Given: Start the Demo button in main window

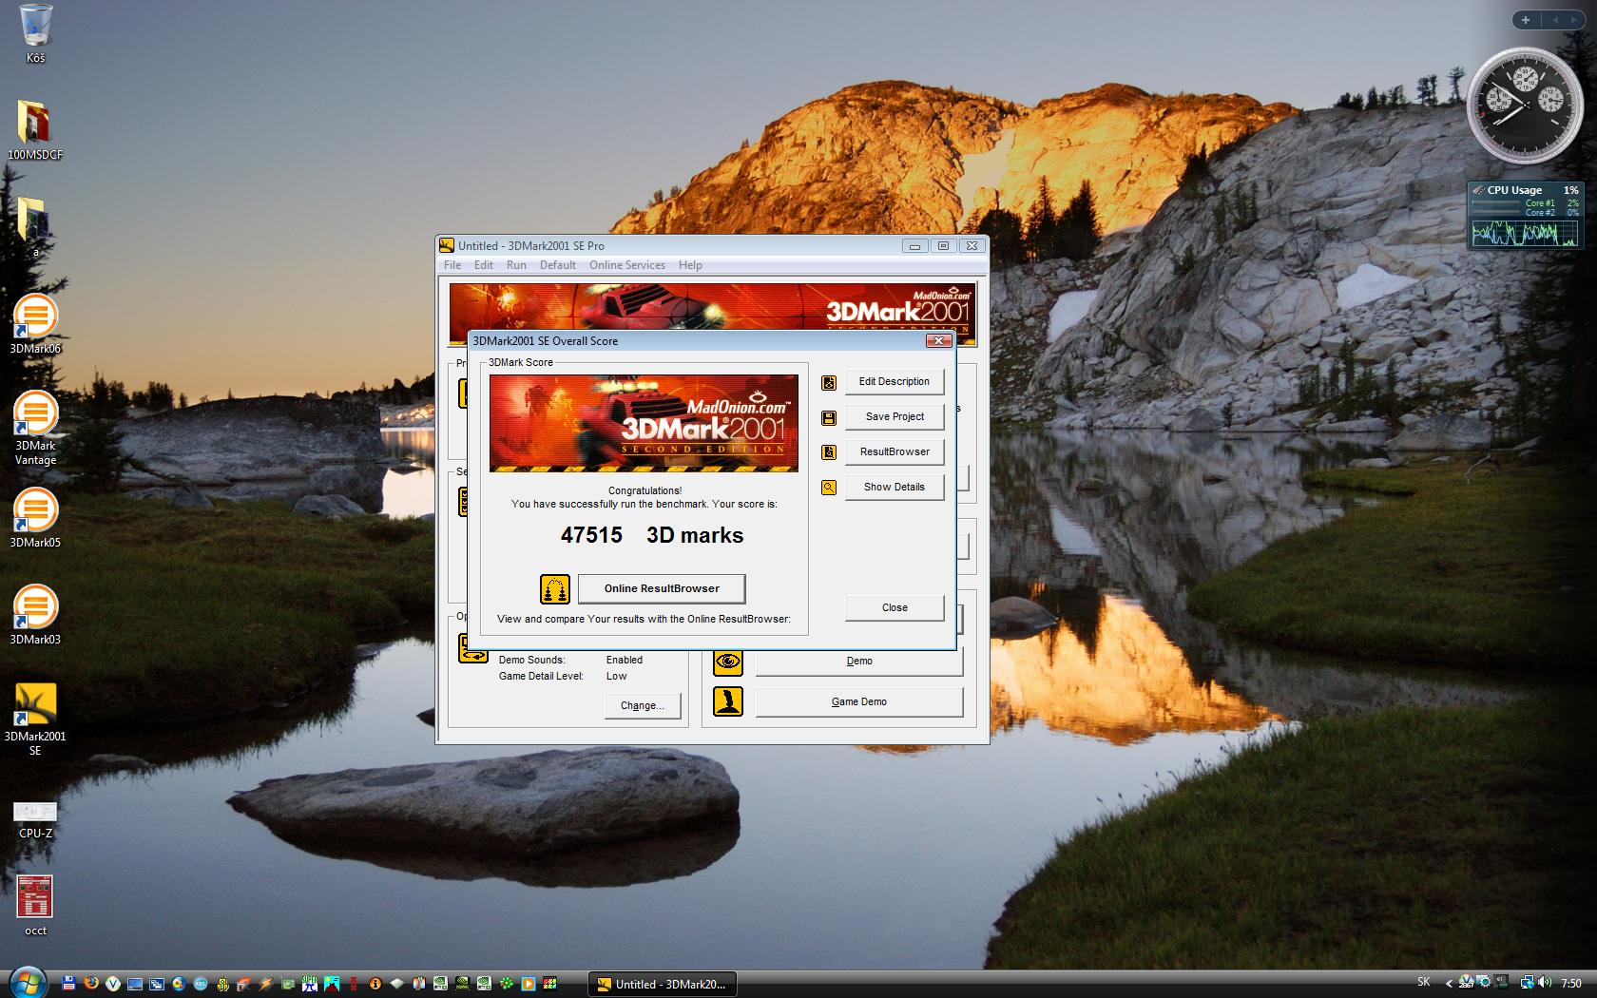Looking at the screenshot, I should [859, 662].
